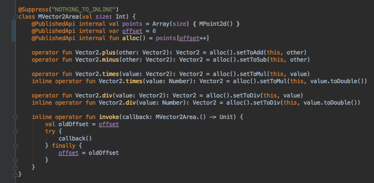
Task: Collapse the finally block fold marker
Action: click(15, 146)
